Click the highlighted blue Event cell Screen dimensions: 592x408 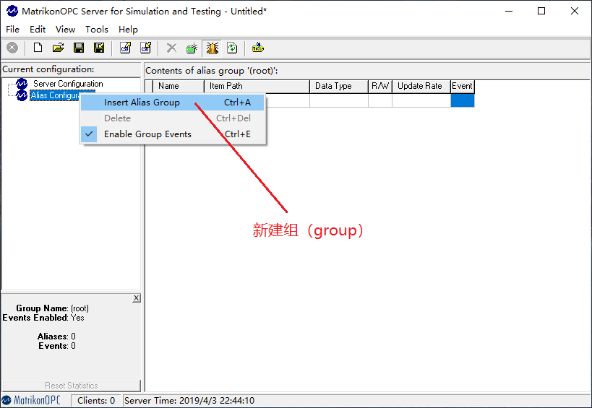[x=463, y=100]
